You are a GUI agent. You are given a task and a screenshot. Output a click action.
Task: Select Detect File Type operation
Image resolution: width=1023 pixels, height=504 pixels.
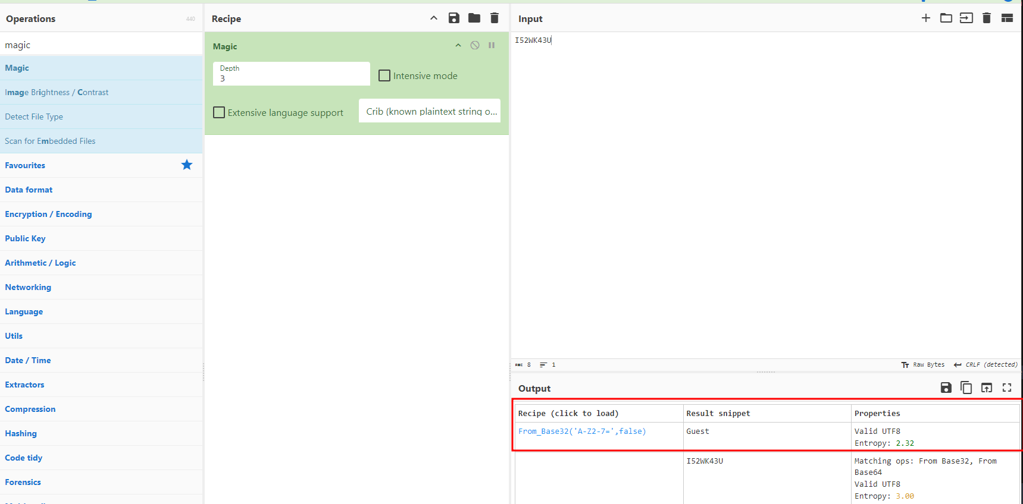pos(34,116)
